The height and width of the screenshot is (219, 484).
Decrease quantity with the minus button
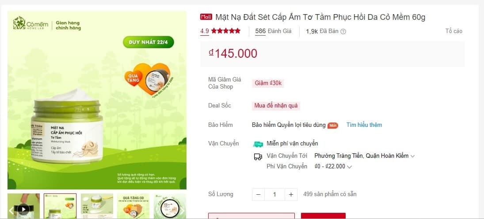click(x=259, y=194)
